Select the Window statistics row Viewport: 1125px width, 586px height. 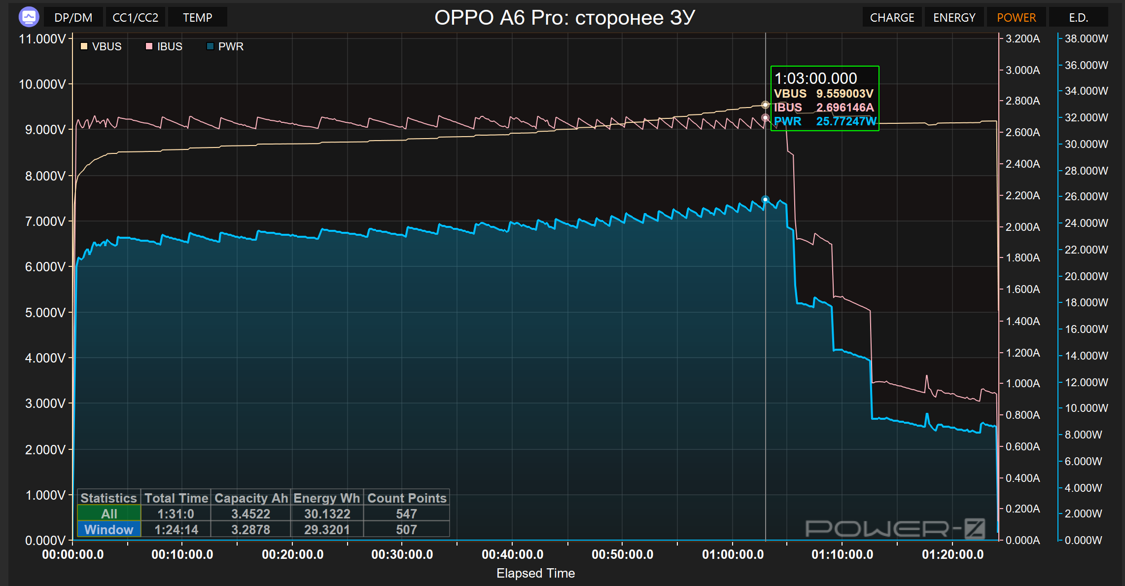pos(109,529)
